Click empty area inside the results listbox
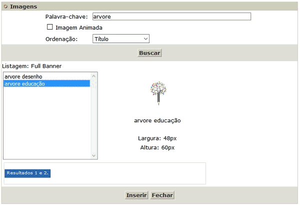 pyautogui.click(x=45, y=125)
